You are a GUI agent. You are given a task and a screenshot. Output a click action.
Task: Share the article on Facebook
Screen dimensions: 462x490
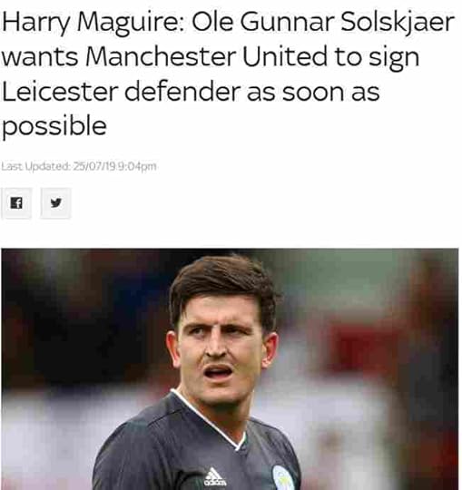(x=16, y=203)
